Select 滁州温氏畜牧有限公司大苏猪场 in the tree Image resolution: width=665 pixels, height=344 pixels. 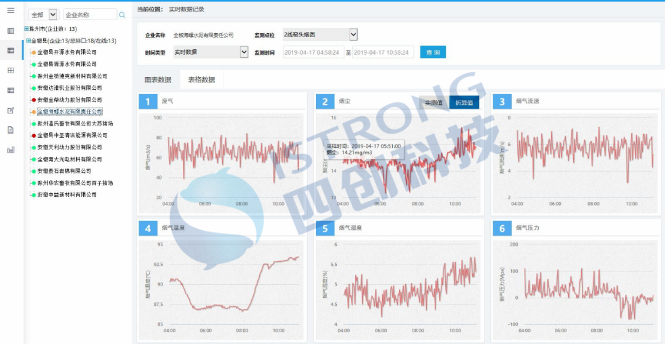(75, 124)
